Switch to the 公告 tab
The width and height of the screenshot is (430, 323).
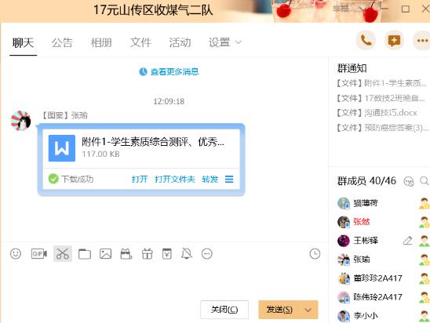coord(62,43)
